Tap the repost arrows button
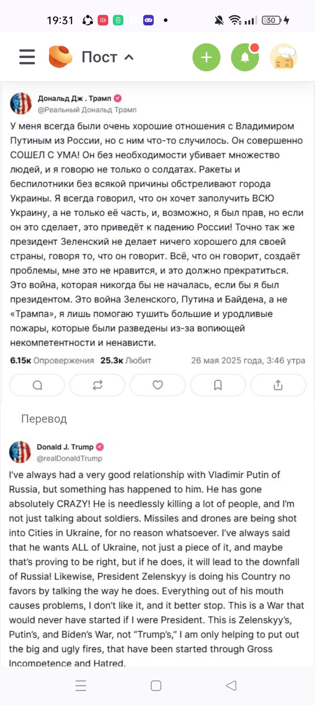The image size is (315, 705). [97, 385]
